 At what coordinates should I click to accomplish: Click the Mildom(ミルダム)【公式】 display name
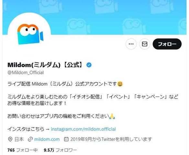coord(46,65)
